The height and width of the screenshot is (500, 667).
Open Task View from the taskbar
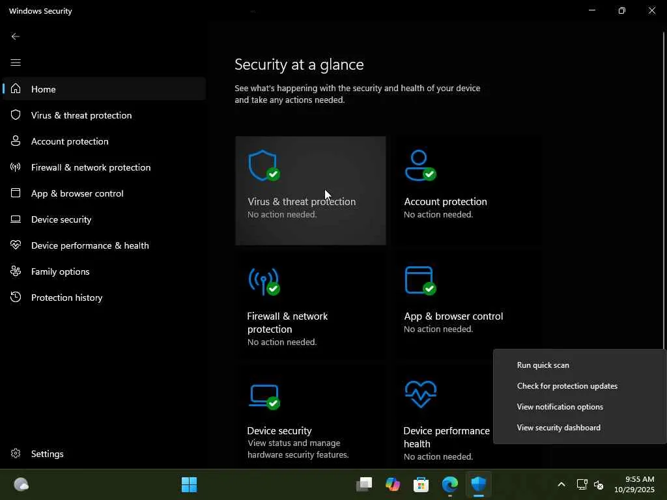364,484
